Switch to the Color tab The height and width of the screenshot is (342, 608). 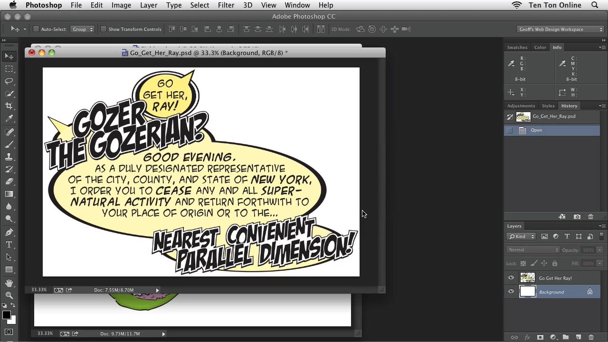pos(540,47)
